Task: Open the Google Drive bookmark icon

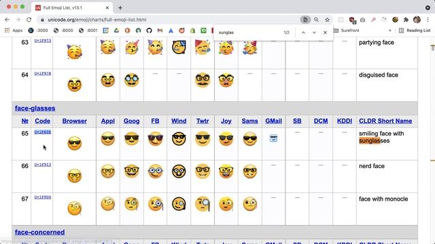Action: [x=116, y=30]
